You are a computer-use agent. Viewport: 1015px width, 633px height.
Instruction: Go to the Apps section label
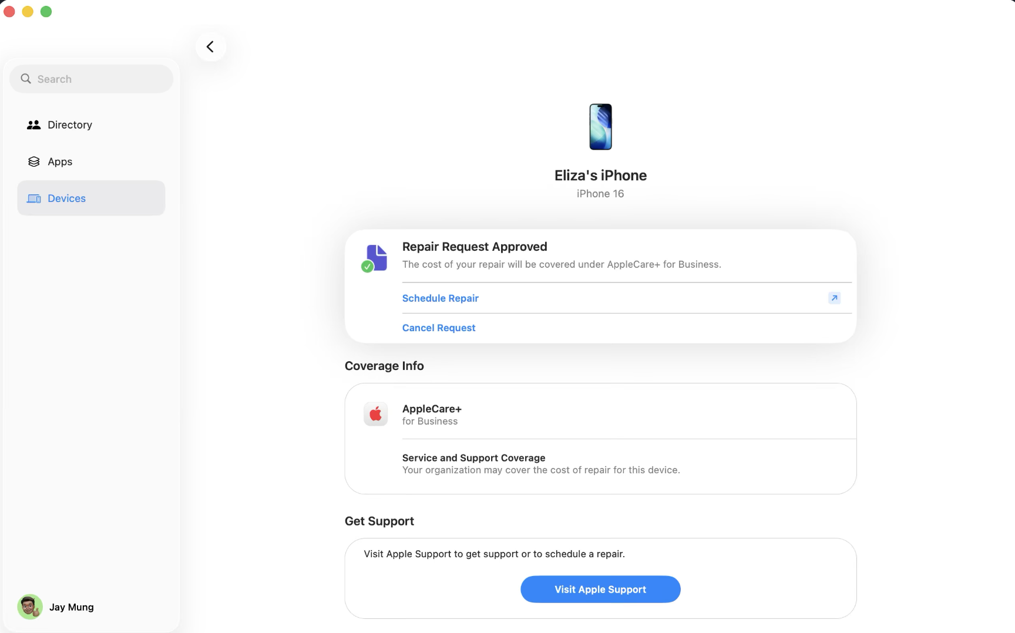pos(60,161)
